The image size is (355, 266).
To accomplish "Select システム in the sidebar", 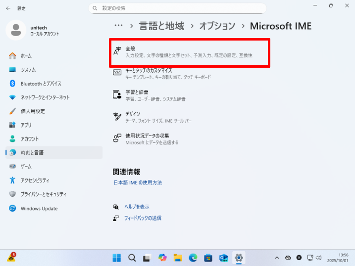I will coord(28,70).
